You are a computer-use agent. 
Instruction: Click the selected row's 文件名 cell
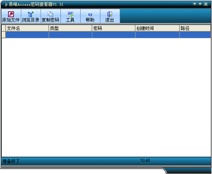(27, 35)
